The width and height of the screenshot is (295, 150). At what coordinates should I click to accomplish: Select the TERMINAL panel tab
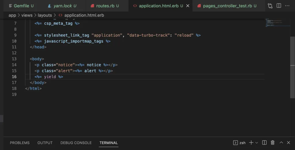pyautogui.click(x=109, y=143)
